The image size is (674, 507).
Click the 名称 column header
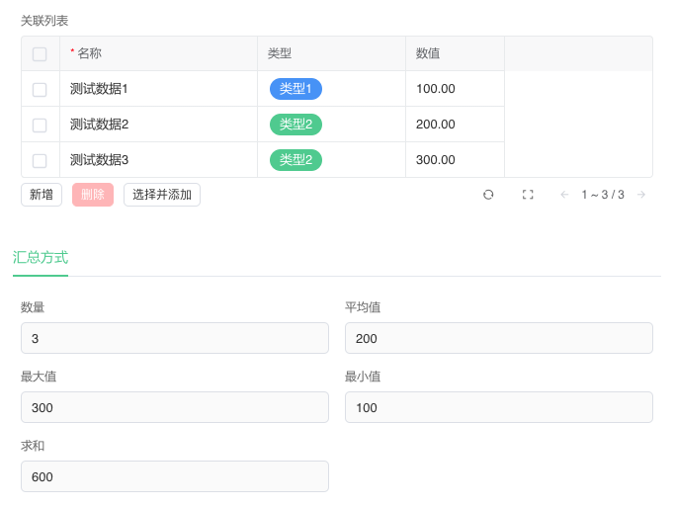click(x=89, y=53)
